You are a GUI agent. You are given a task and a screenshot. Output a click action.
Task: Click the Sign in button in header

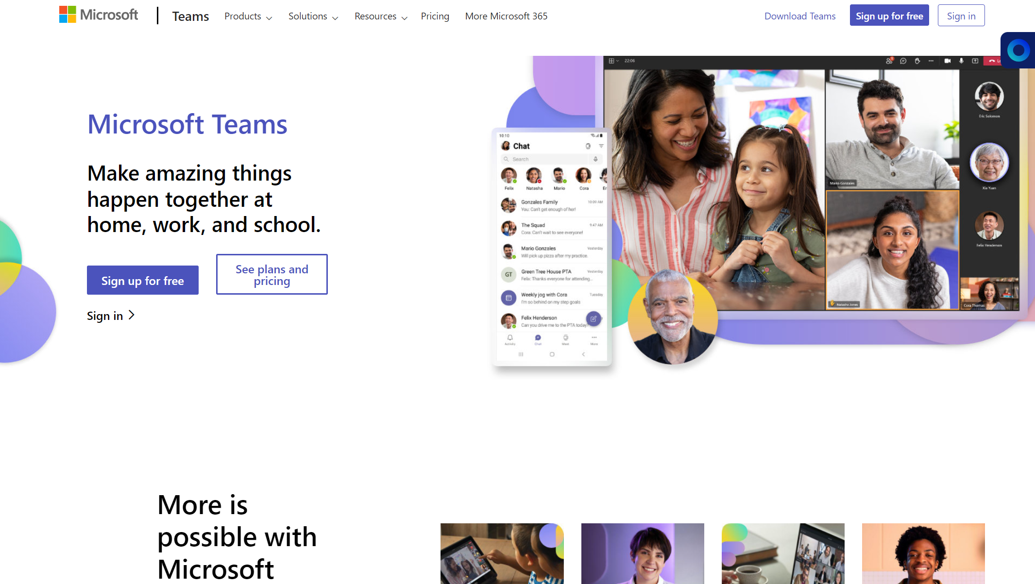pyautogui.click(x=961, y=16)
